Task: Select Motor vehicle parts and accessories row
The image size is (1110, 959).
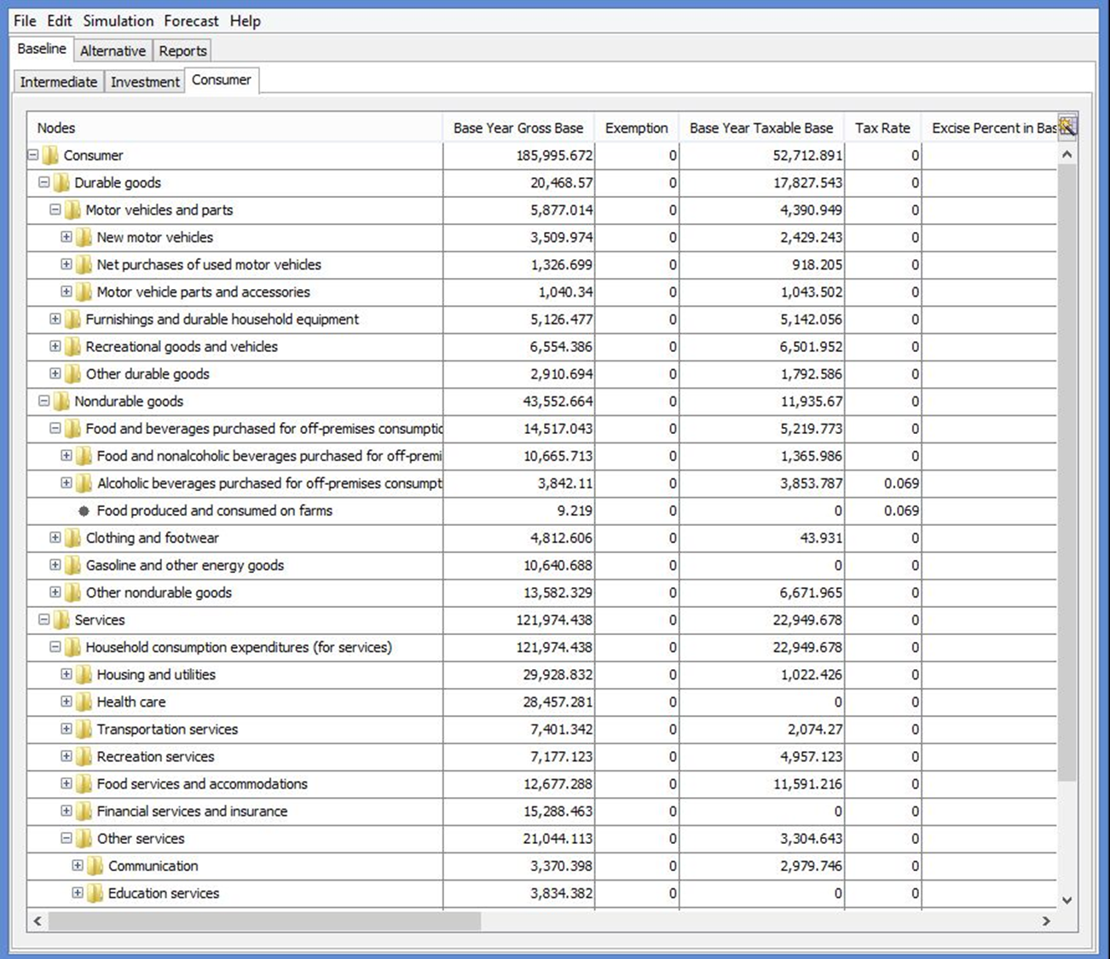Action: tap(541, 292)
